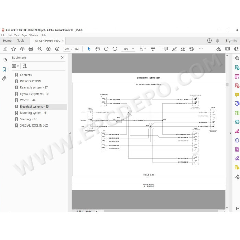
Task: Add a comment with speech bubble icon
Action: click(166, 49)
